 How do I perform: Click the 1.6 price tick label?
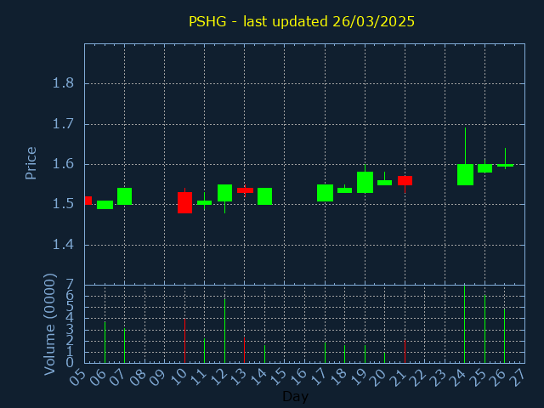pos(63,164)
